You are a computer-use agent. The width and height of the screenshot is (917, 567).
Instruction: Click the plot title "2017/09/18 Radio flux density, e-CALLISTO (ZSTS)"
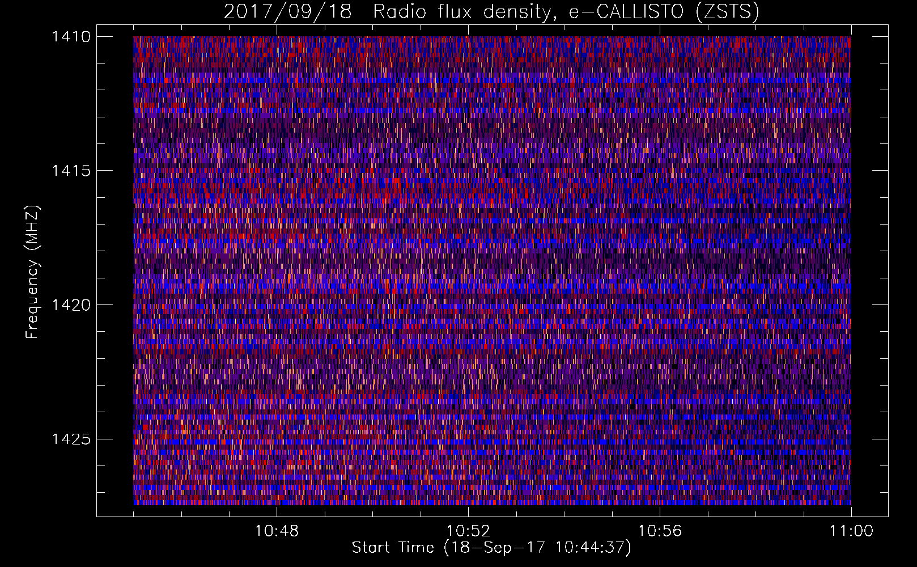pos(491,12)
